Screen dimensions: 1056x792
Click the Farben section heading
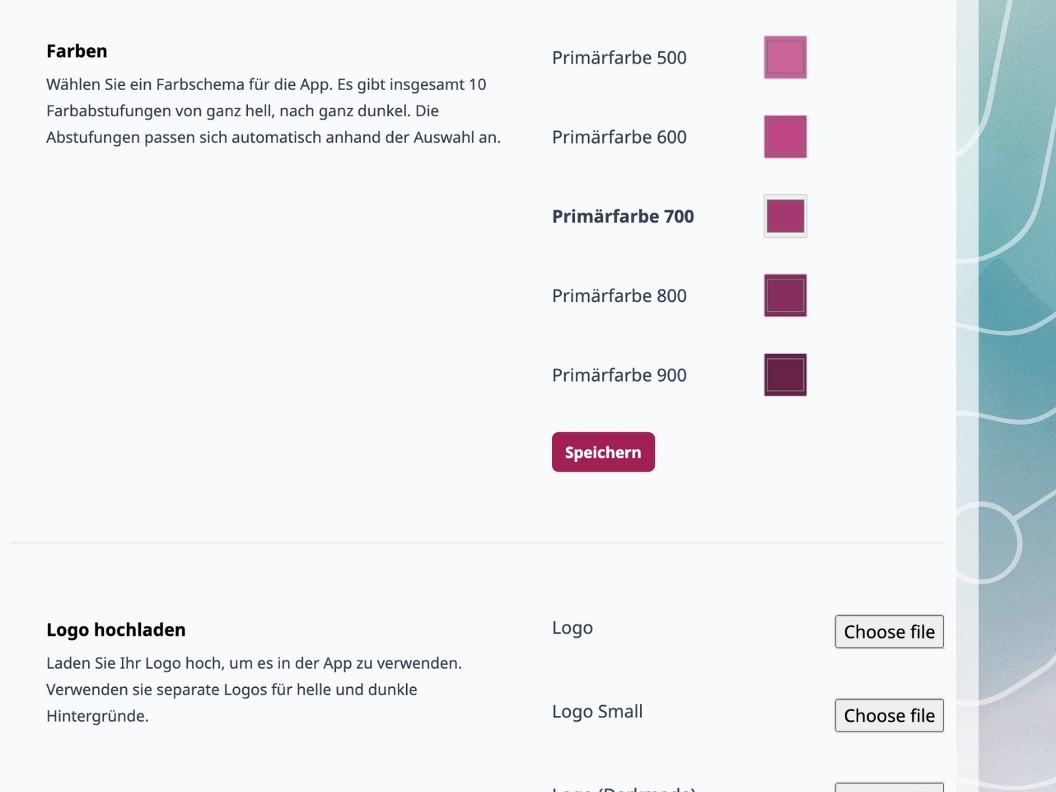[x=77, y=51]
